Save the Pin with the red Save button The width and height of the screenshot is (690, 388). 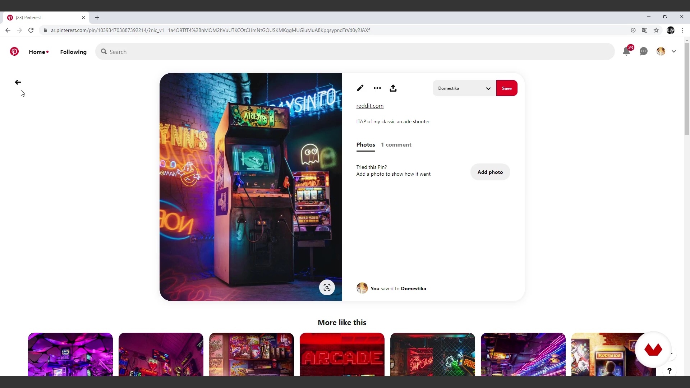[507, 88]
